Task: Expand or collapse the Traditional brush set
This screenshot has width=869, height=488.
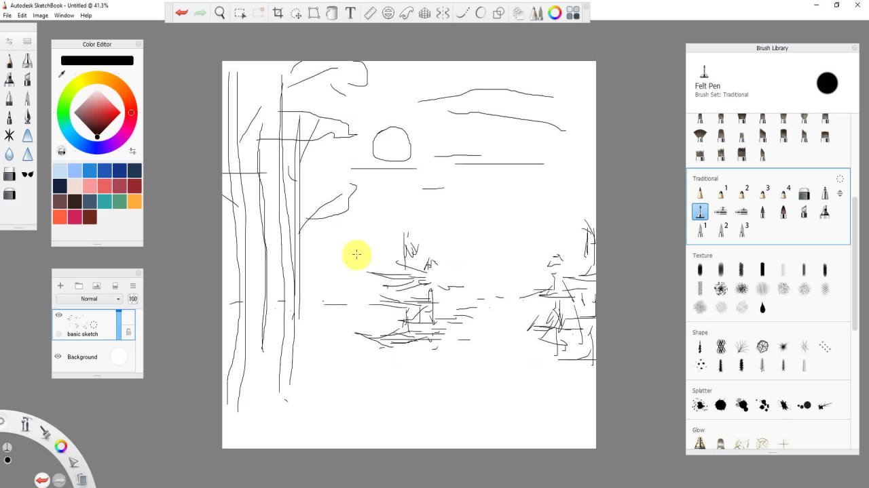Action: pyautogui.click(x=840, y=193)
